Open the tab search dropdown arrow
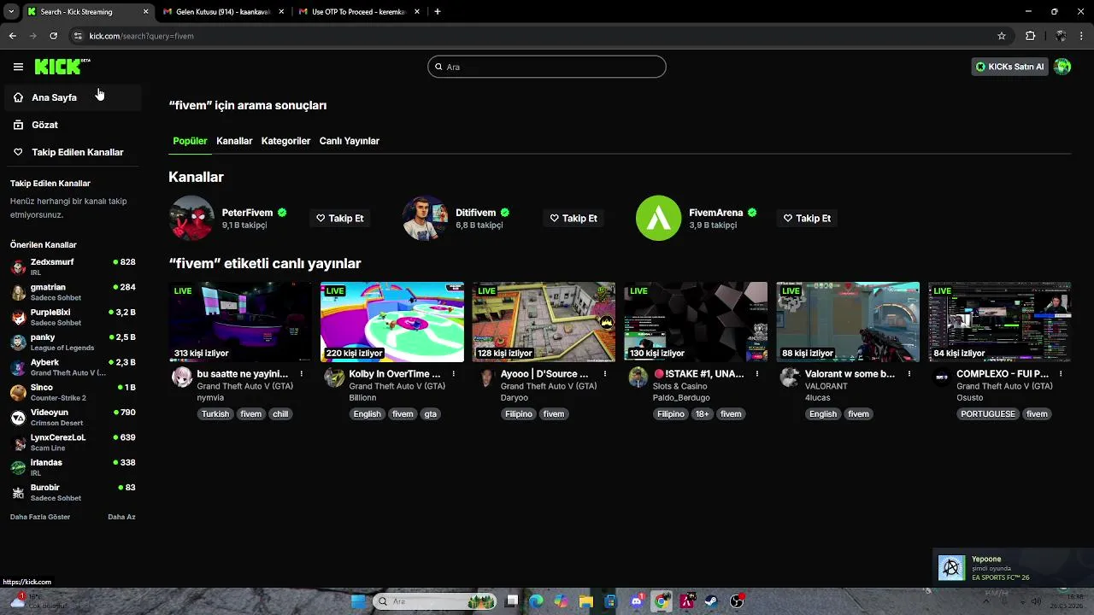The image size is (1094, 615). pos(11,12)
